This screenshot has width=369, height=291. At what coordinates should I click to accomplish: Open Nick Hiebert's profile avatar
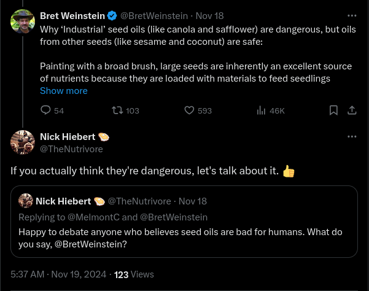coord(23,142)
